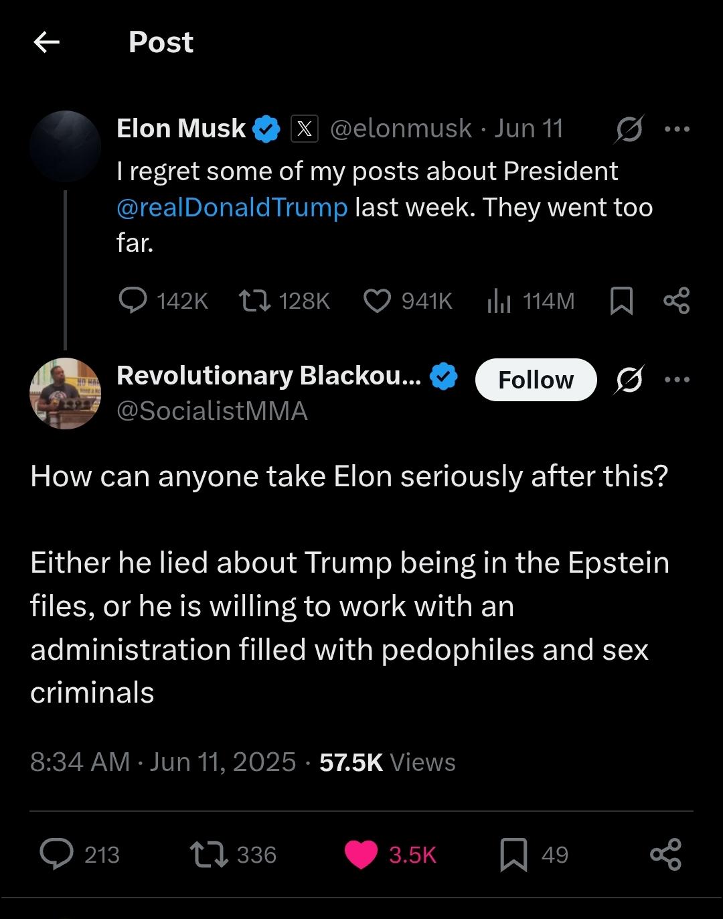The width and height of the screenshot is (723, 919).
Task: Like Elon Musk's post with 941K likes
Action: pyautogui.click(x=377, y=301)
